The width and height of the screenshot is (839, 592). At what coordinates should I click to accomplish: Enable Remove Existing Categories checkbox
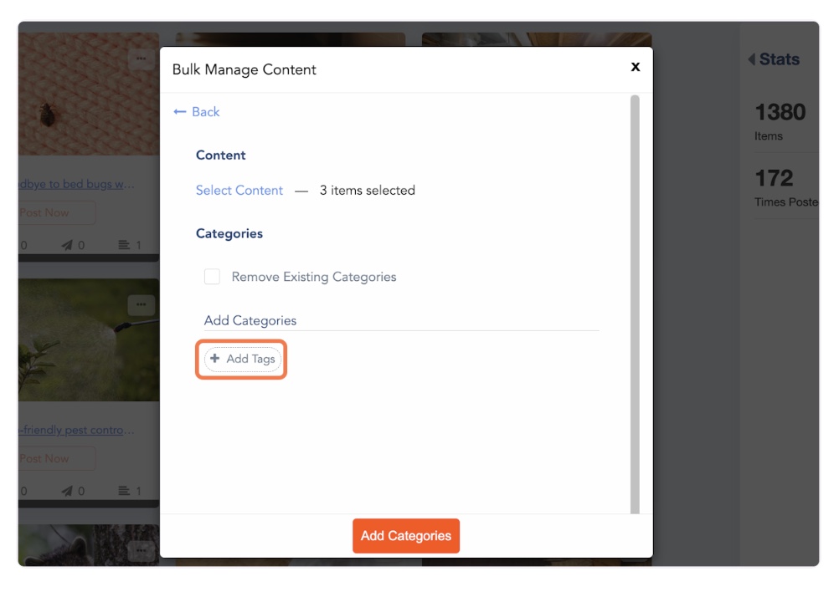(213, 277)
